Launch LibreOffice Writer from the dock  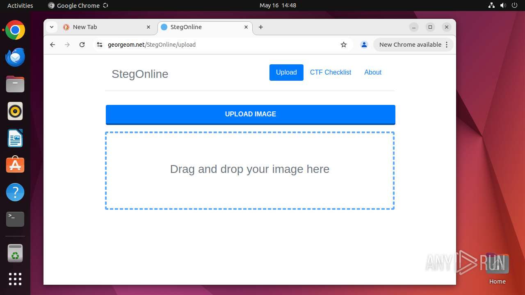click(15, 138)
